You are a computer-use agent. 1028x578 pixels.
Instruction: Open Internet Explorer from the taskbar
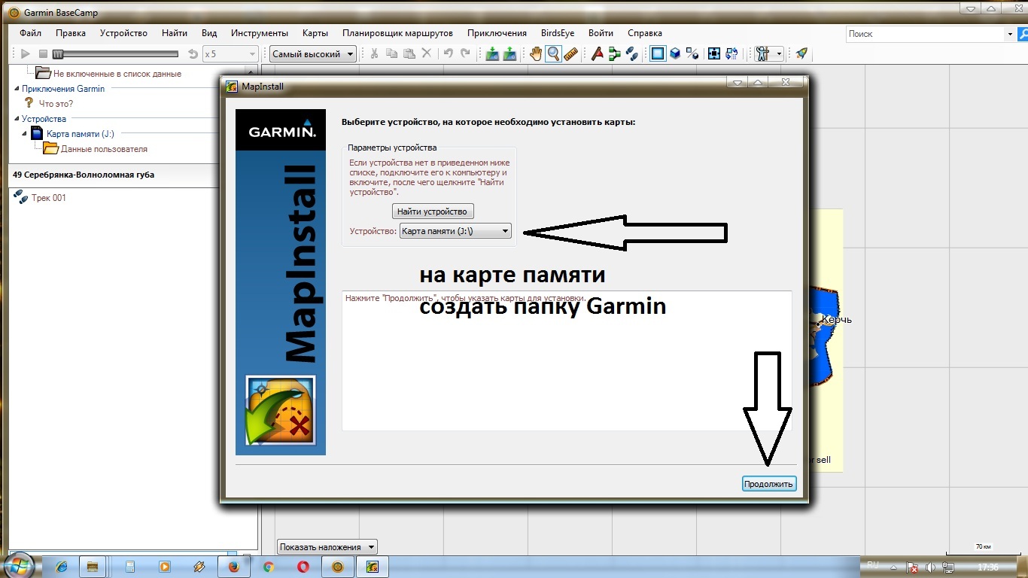click(x=62, y=566)
